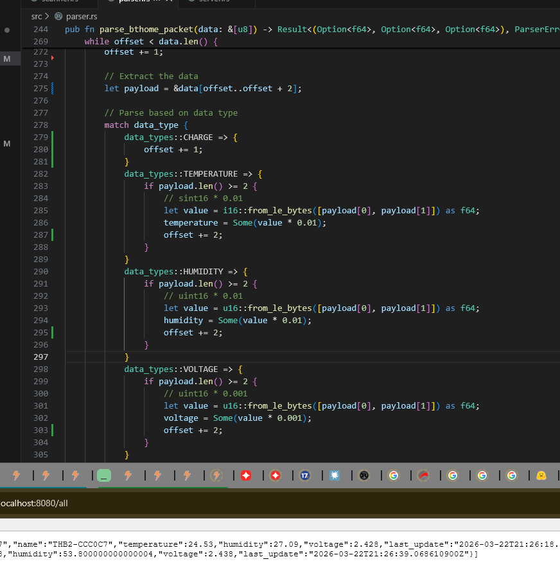The width and height of the screenshot is (560, 584).
Task: Click the closing brace on line 297
Action: [127, 357]
